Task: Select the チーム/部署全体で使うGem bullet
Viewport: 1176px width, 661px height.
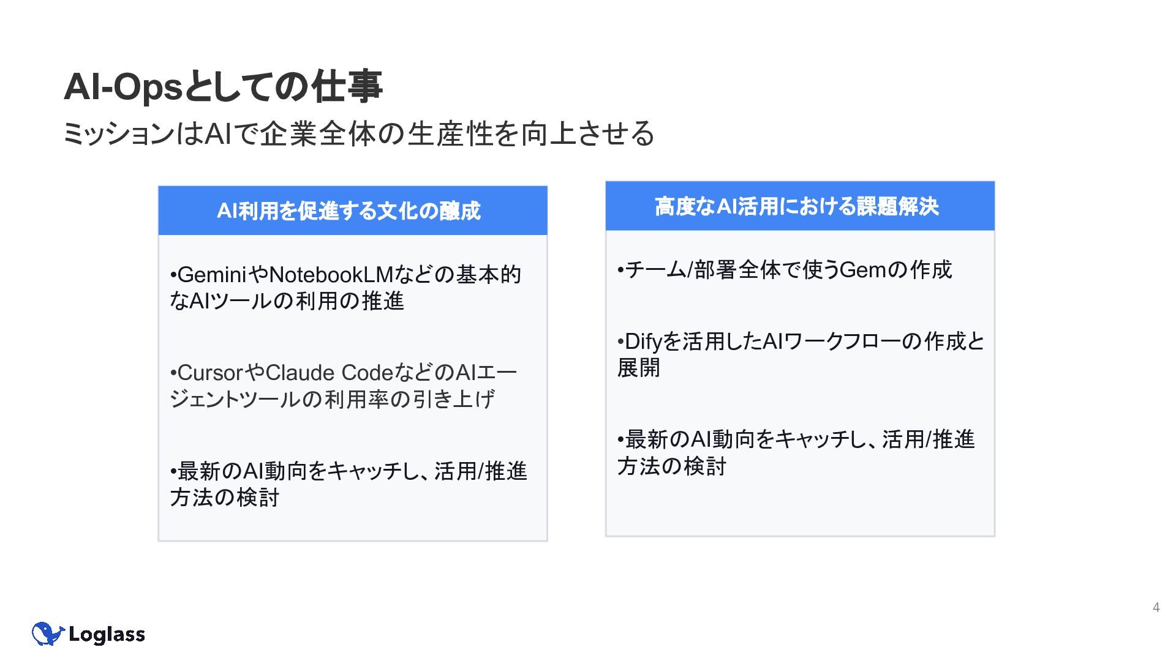Action: point(785,270)
